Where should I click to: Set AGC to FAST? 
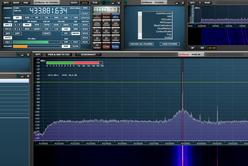(x=75, y=42)
